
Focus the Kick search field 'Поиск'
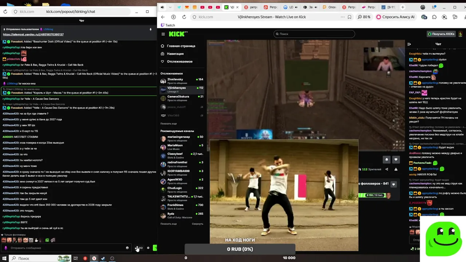[x=314, y=34]
